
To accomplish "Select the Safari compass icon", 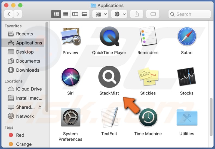I will [x=187, y=37].
